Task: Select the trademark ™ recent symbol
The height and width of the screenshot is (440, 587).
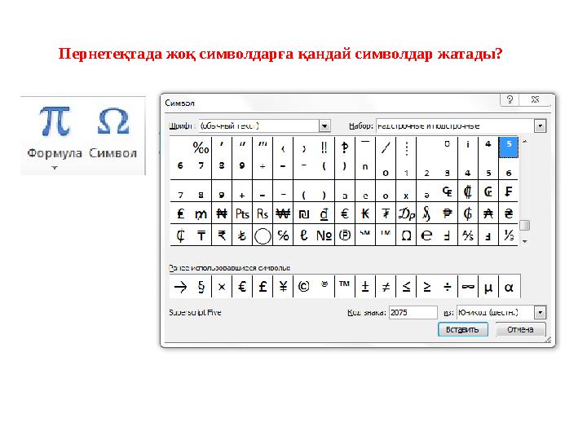Action: 345,287
